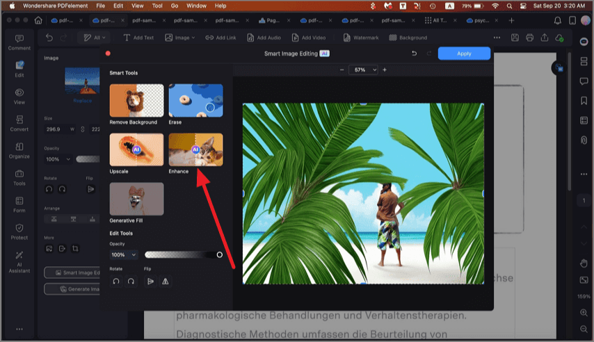Screen dimensions: 594x342
Task: Select the Remove Background smart tool
Action: [x=136, y=104]
